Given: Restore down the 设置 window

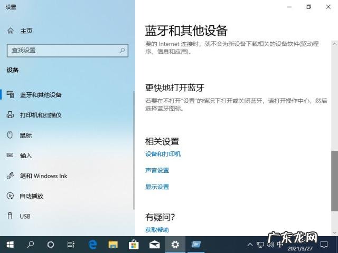Looking at the screenshot, I should [308, 7].
